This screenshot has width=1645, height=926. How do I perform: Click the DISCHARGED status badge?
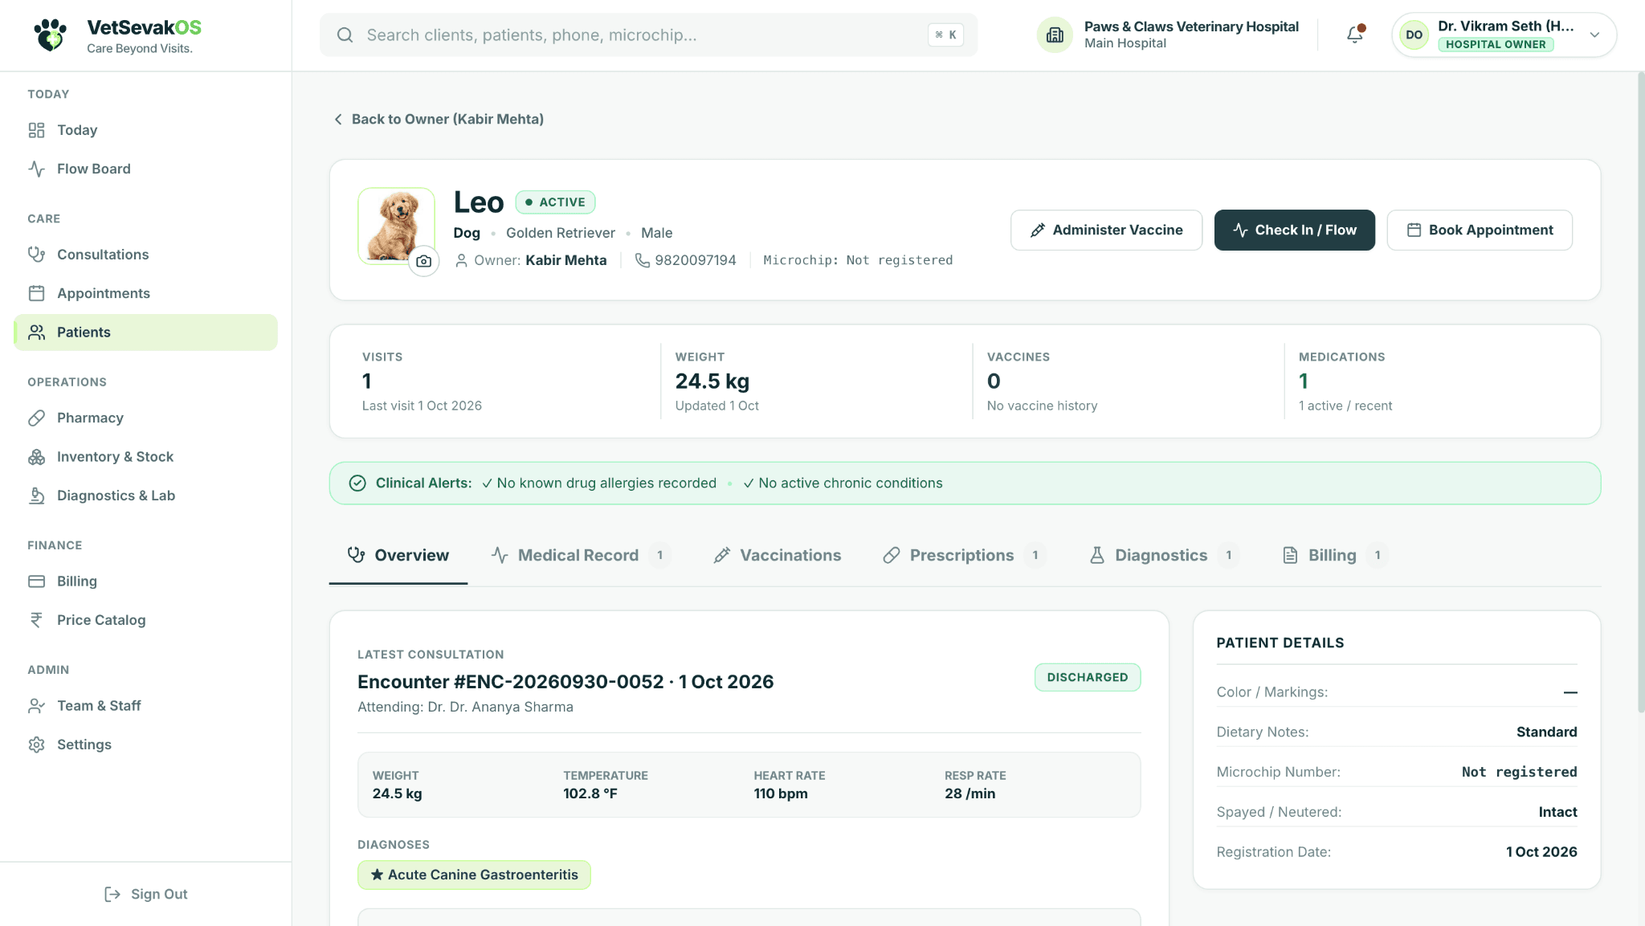(x=1088, y=677)
